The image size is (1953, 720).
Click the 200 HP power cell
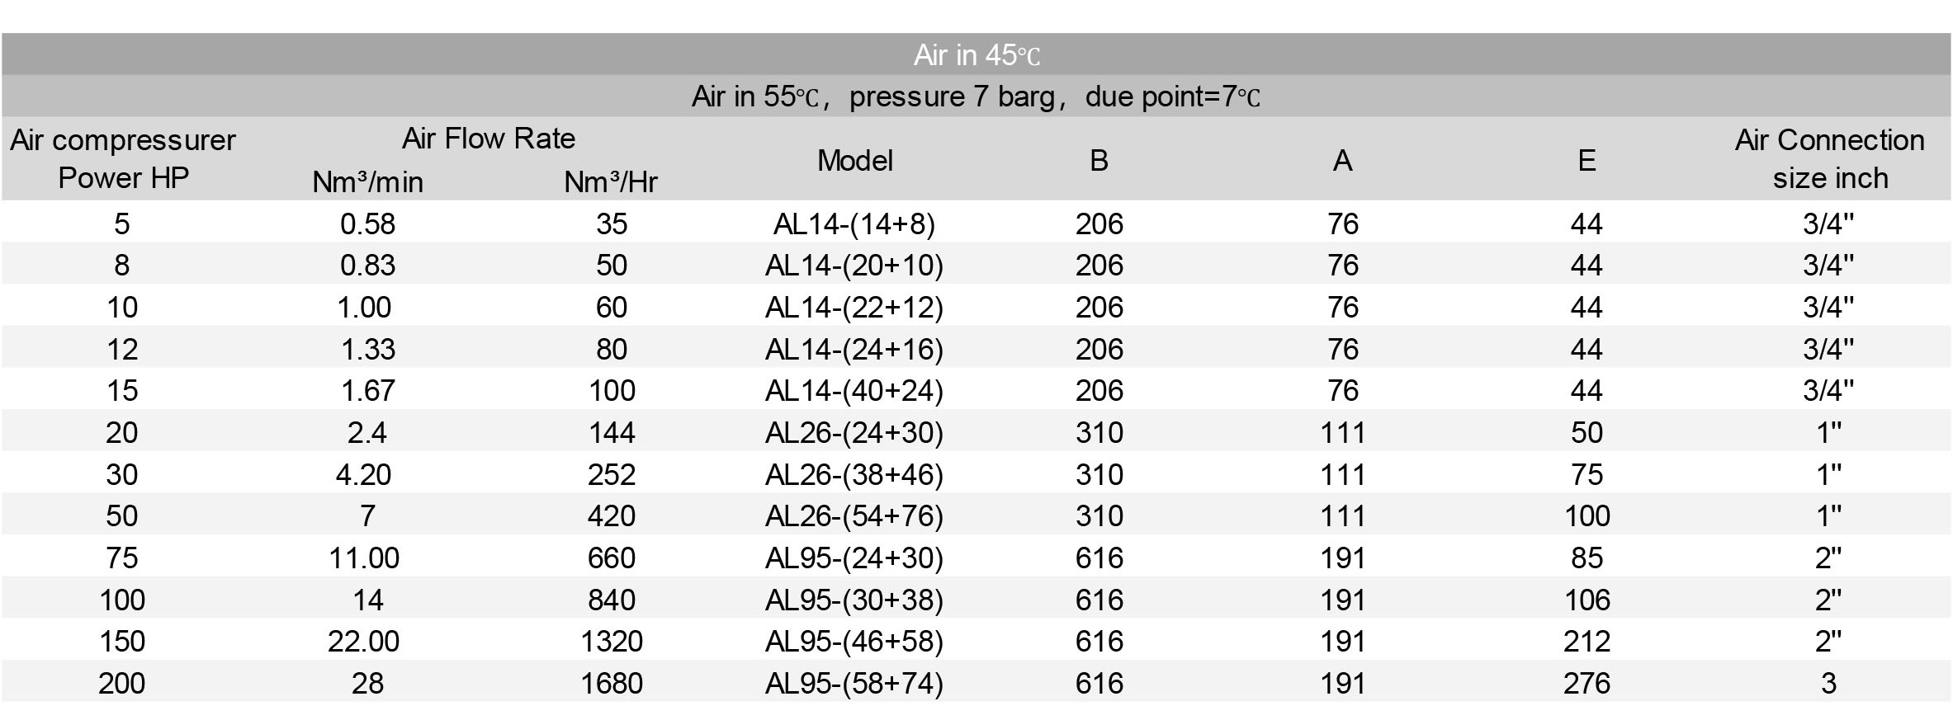tap(122, 683)
